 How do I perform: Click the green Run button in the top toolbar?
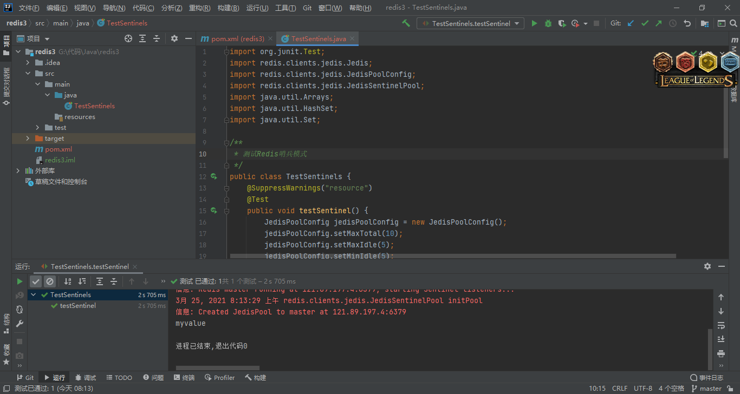[x=534, y=23]
